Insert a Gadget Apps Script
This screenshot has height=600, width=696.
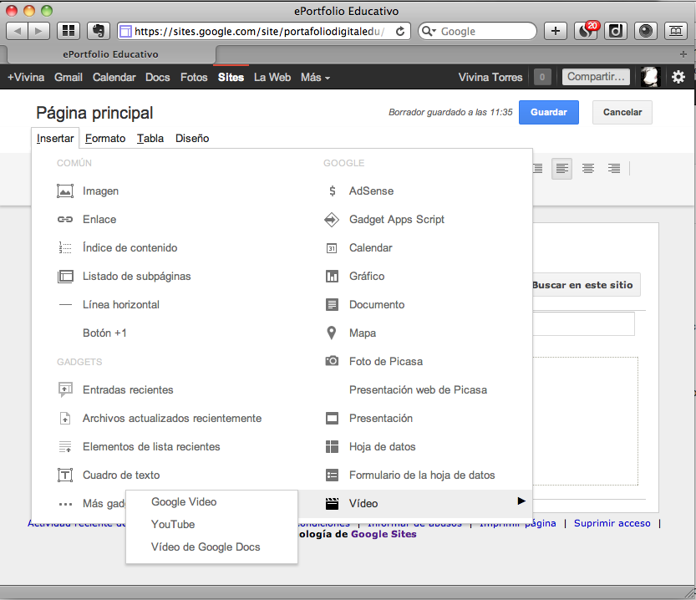[x=397, y=220]
